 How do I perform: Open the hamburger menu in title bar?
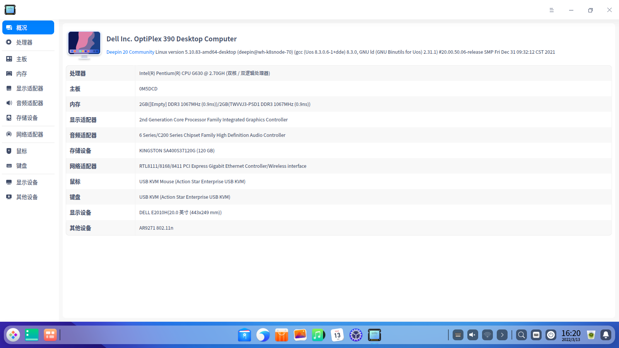[552, 10]
